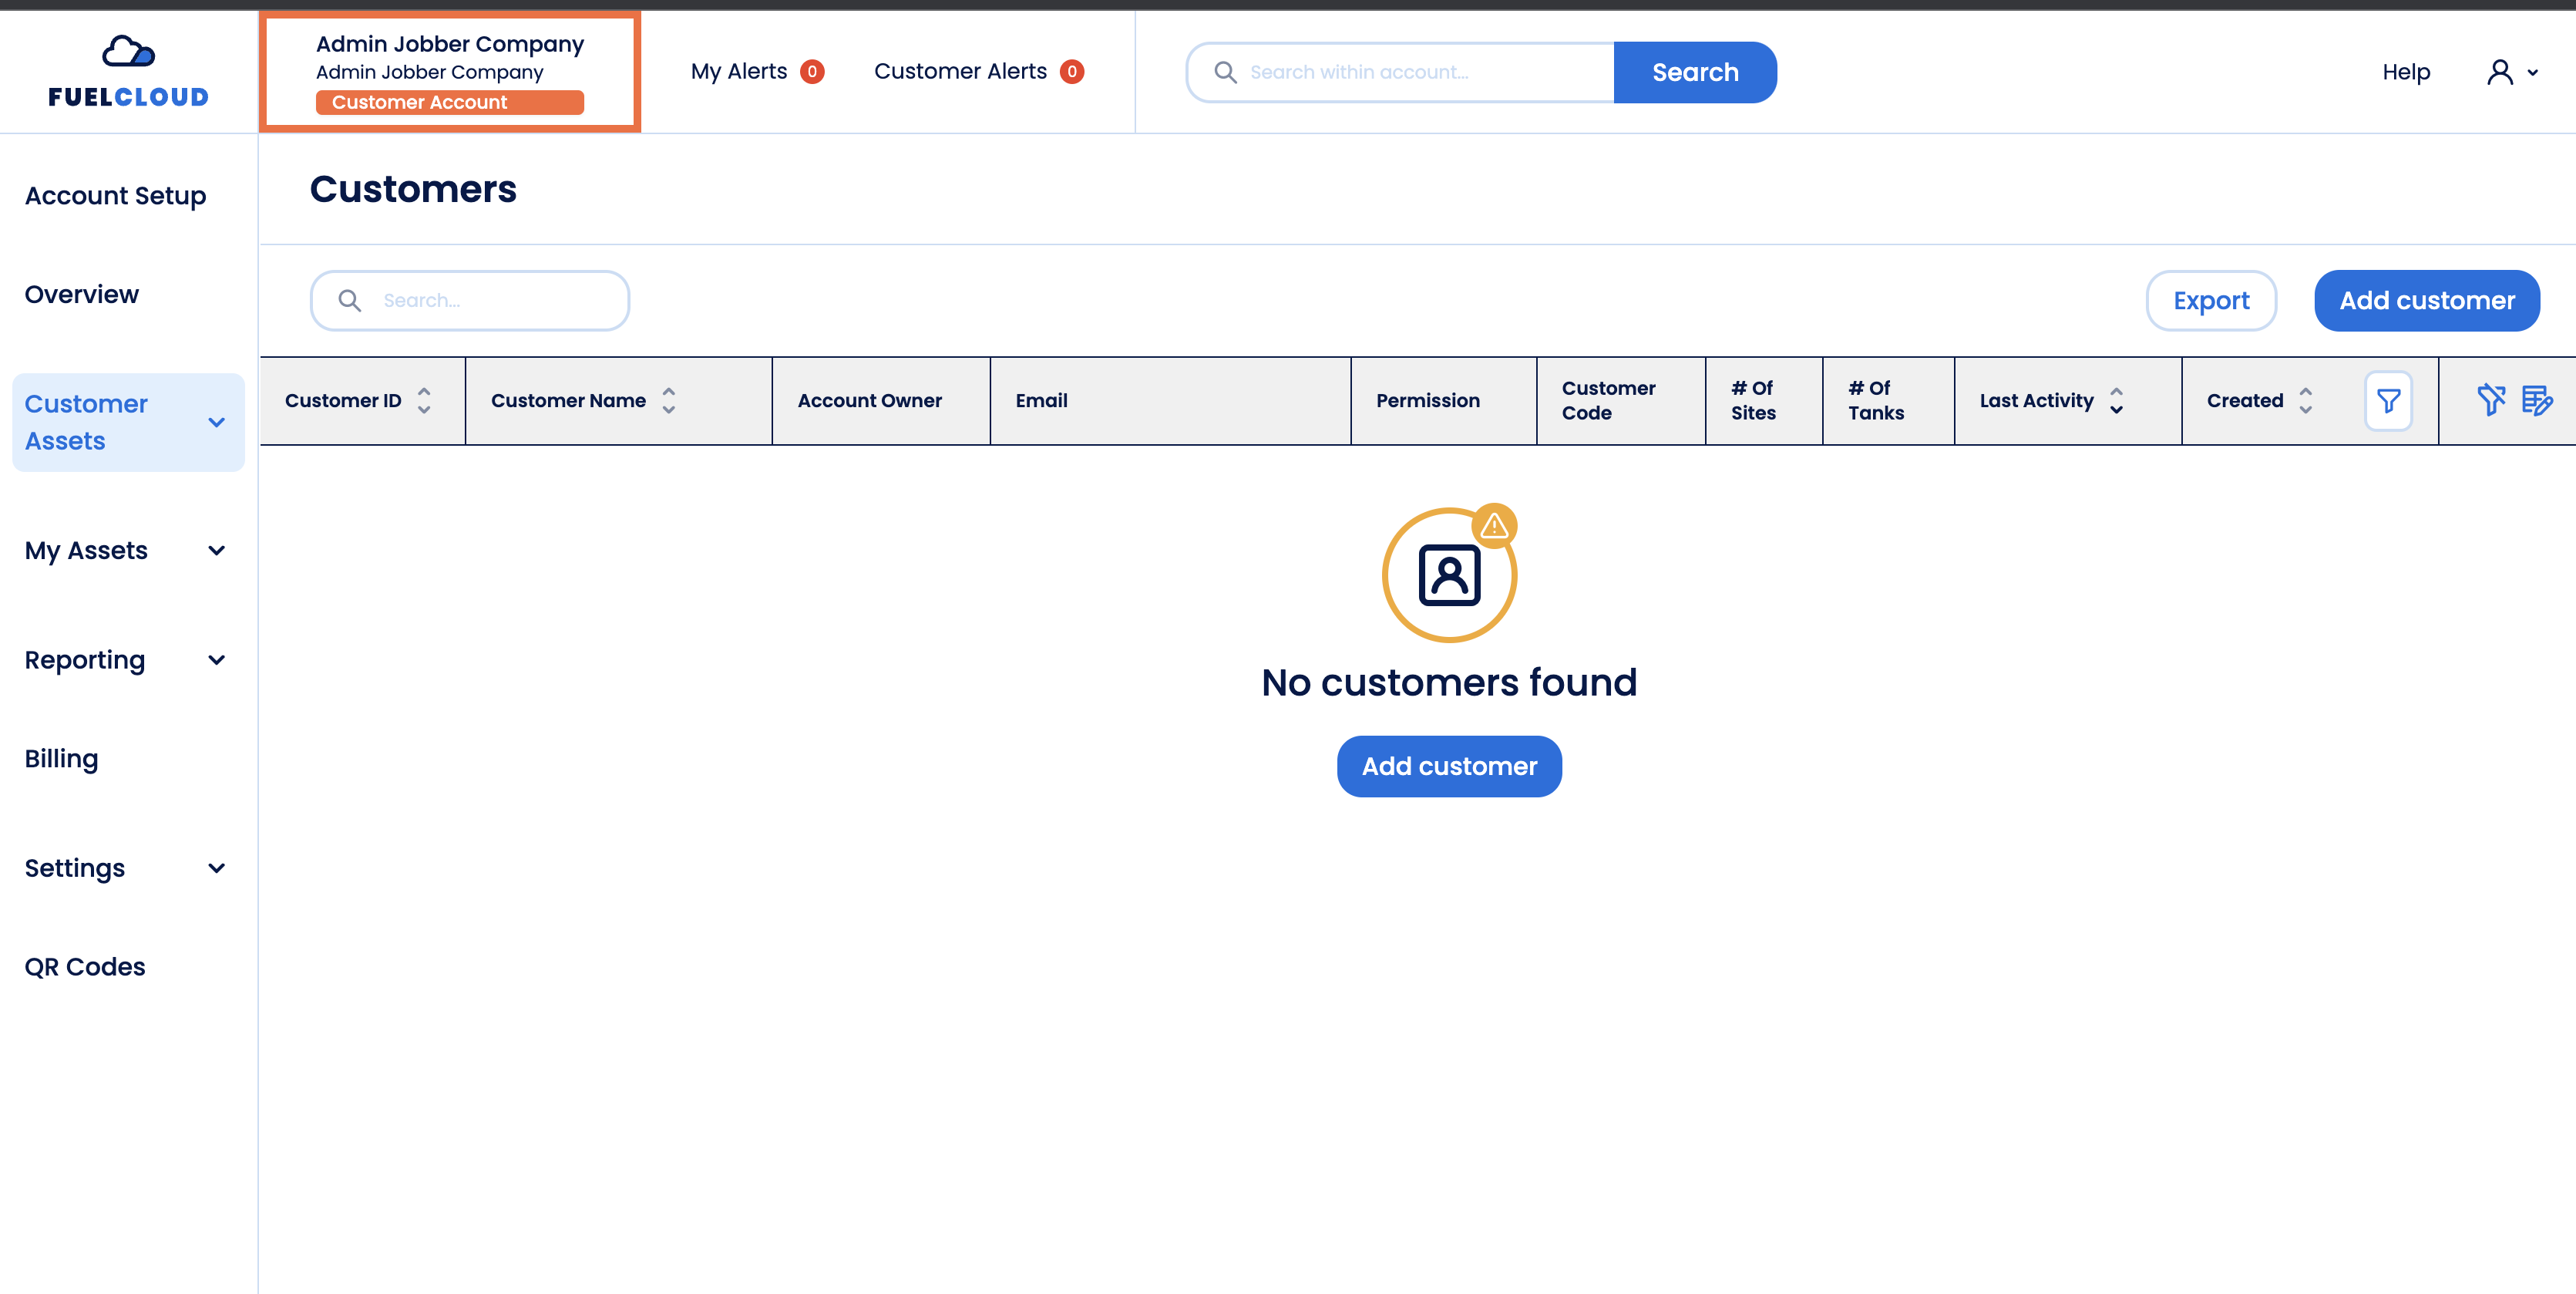Sort by Last Activity arrows
This screenshot has height=1294, width=2576.
coord(2116,400)
